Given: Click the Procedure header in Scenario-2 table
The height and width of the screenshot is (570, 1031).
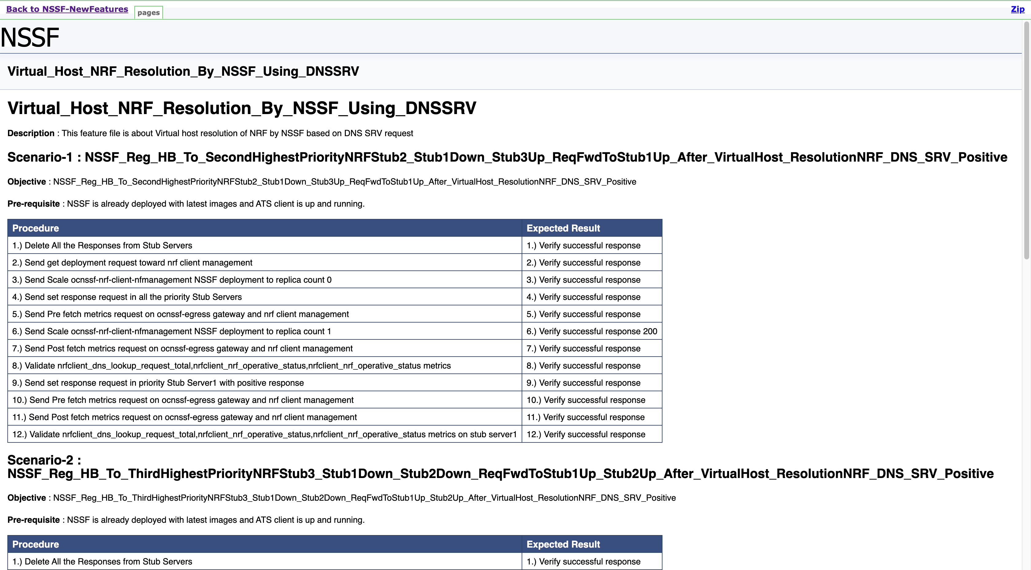Looking at the screenshot, I should click(x=36, y=544).
